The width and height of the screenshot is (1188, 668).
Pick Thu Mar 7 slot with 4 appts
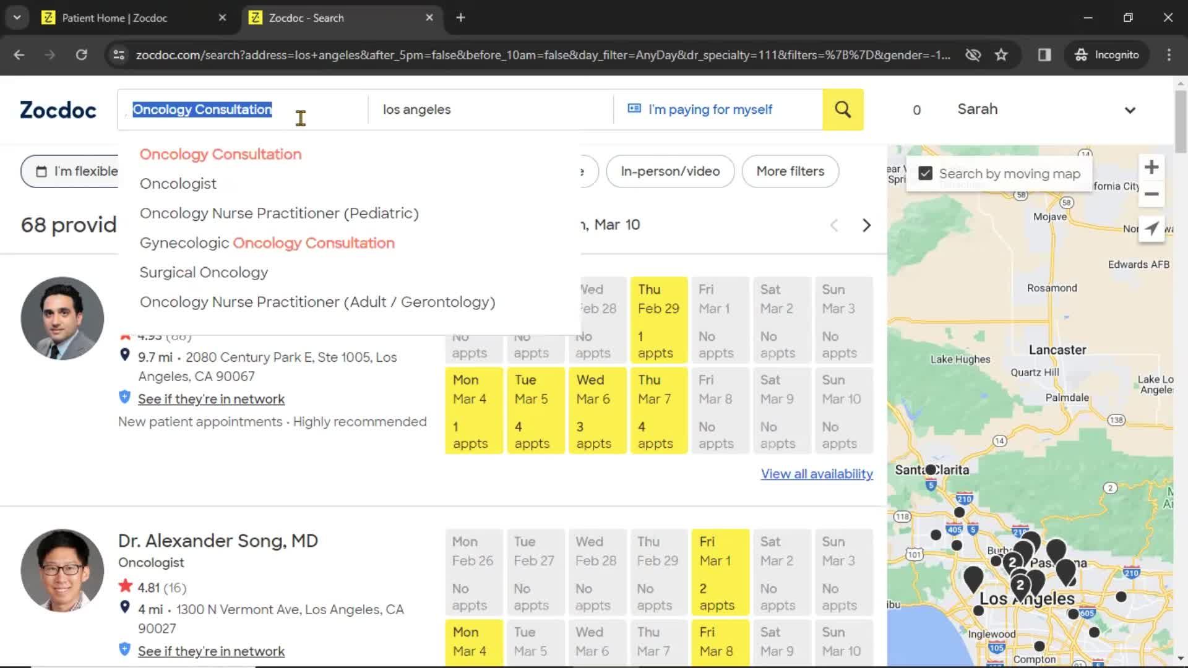[x=658, y=411]
